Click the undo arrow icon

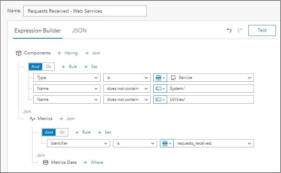pos(229,30)
